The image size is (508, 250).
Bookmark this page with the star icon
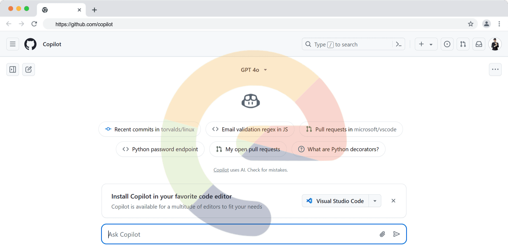coord(471,24)
